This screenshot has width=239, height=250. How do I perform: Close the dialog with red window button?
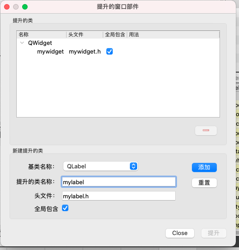[7, 7]
